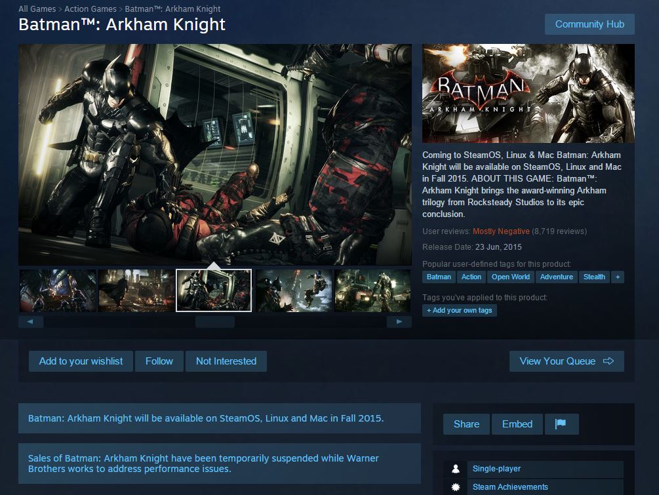Image resolution: width=659 pixels, height=495 pixels.
Task: Click Batman: Arkham Knight breadcrumb link
Action: pos(172,9)
